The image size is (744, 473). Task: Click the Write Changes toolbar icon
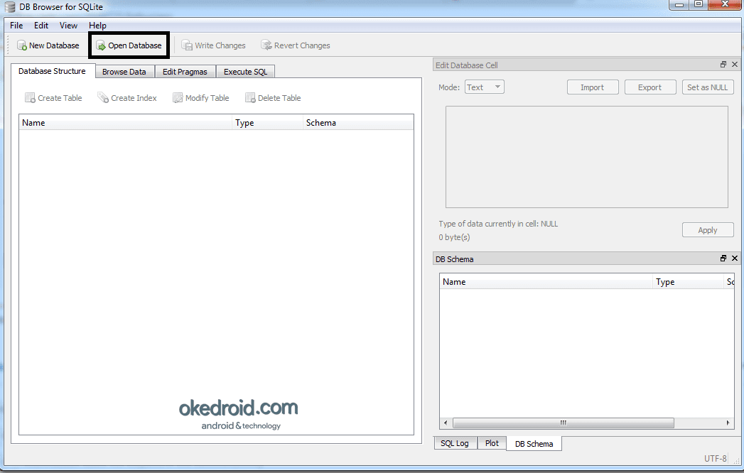tap(213, 45)
